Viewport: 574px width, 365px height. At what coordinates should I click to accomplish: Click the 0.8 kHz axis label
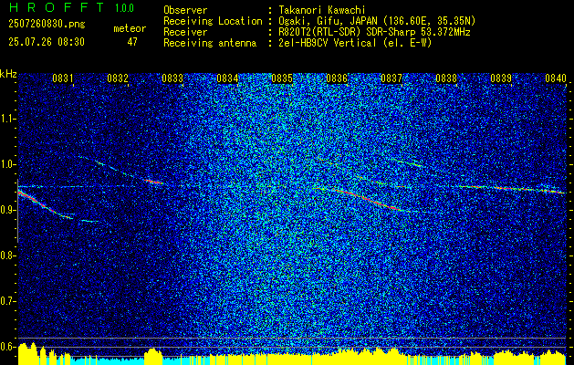(x=7, y=255)
